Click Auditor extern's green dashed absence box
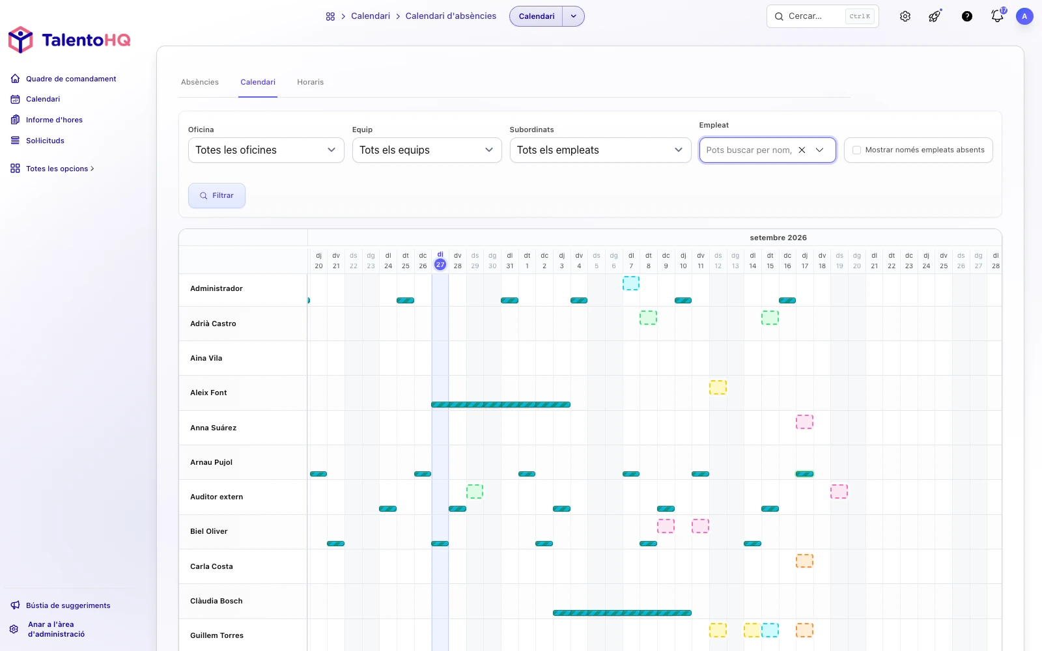The image size is (1042, 651). click(475, 492)
